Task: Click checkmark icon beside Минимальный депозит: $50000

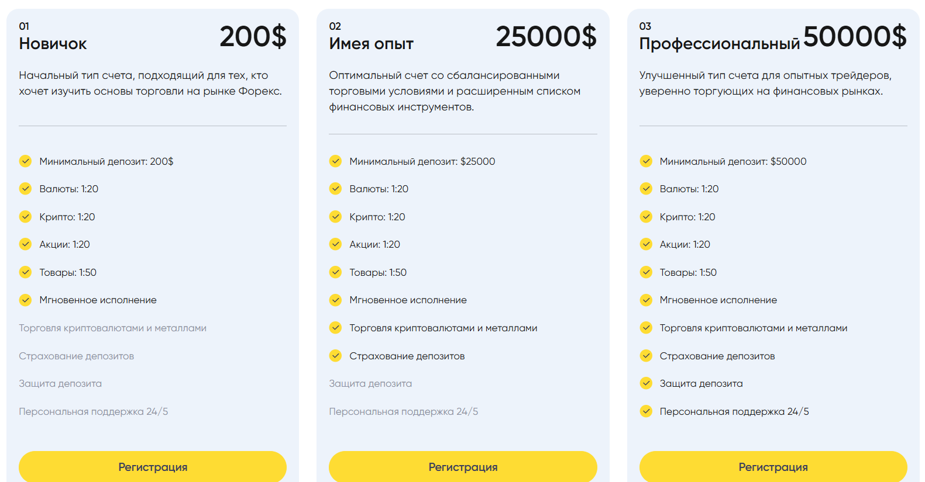Action: (x=646, y=161)
